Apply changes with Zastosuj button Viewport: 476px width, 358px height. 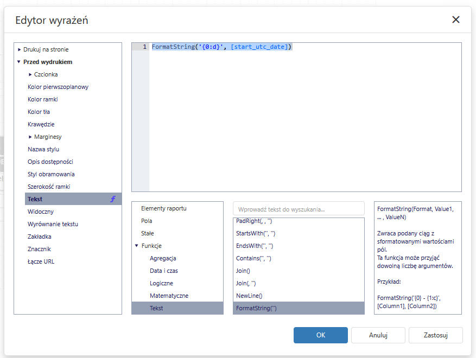click(435, 335)
